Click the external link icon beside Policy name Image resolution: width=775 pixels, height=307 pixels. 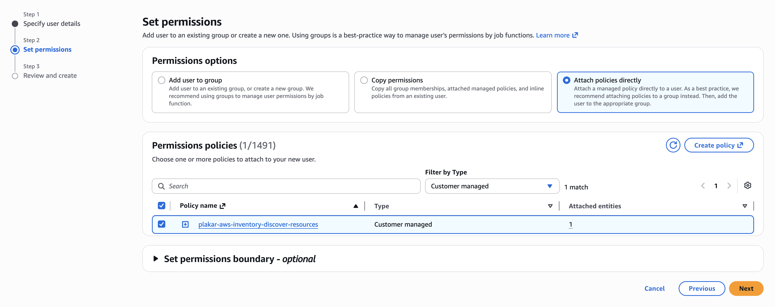222,206
